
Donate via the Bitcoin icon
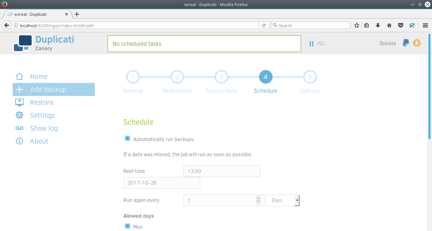coord(417,43)
